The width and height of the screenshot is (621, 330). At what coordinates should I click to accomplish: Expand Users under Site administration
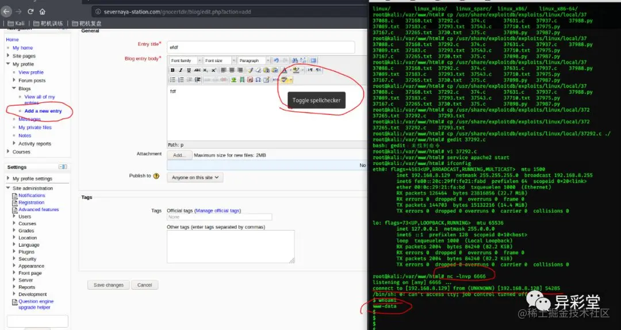14,216
